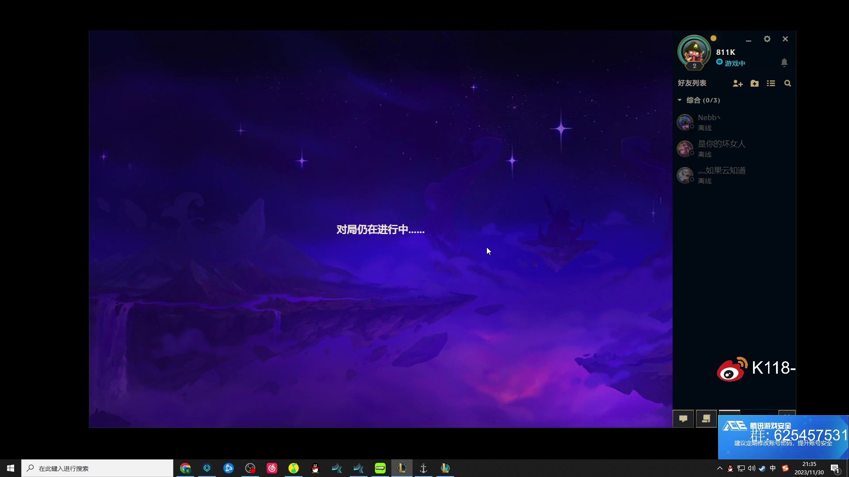The height and width of the screenshot is (477, 849).
Task: Open Chrome from the taskbar
Action: pos(185,468)
